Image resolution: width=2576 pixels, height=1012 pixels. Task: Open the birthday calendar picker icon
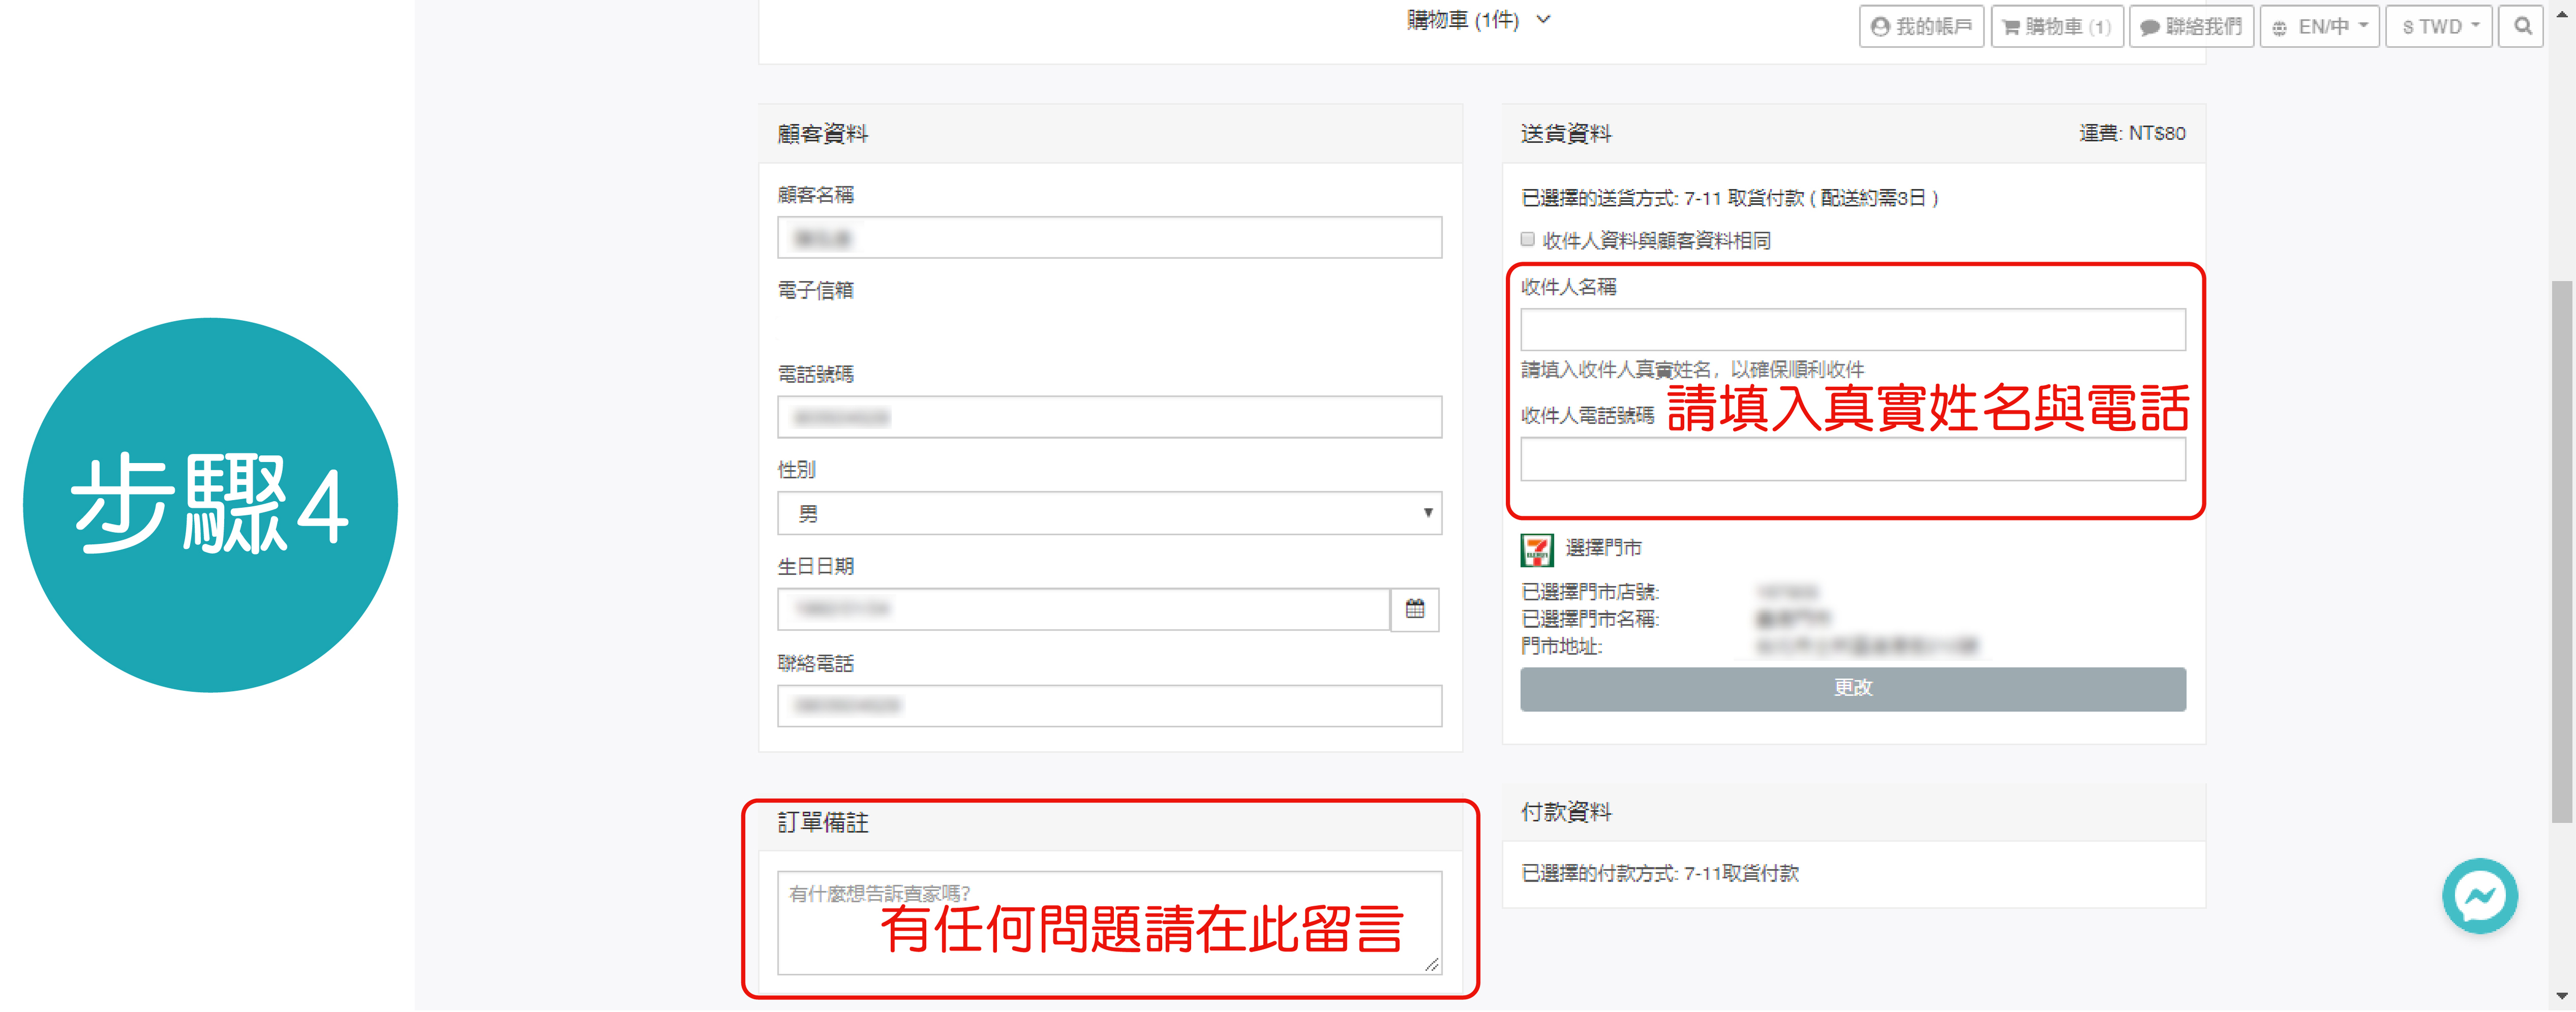(x=1414, y=609)
